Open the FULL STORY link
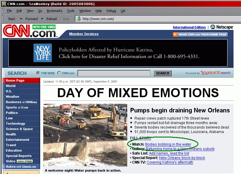The image size is (241, 174). pyautogui.click(x=141, y=138)
